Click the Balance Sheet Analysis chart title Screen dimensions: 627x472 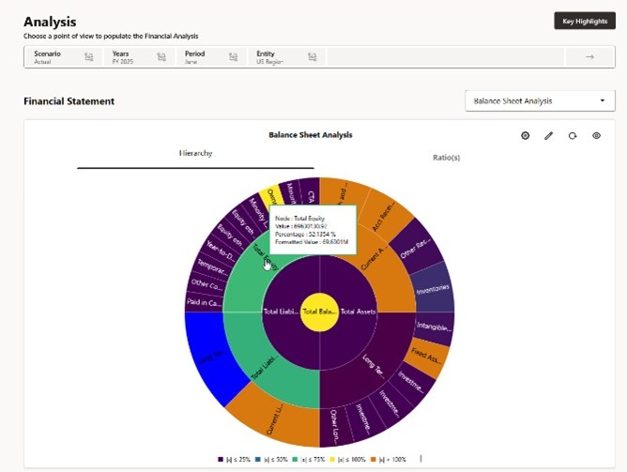click(x=311, y=135)
